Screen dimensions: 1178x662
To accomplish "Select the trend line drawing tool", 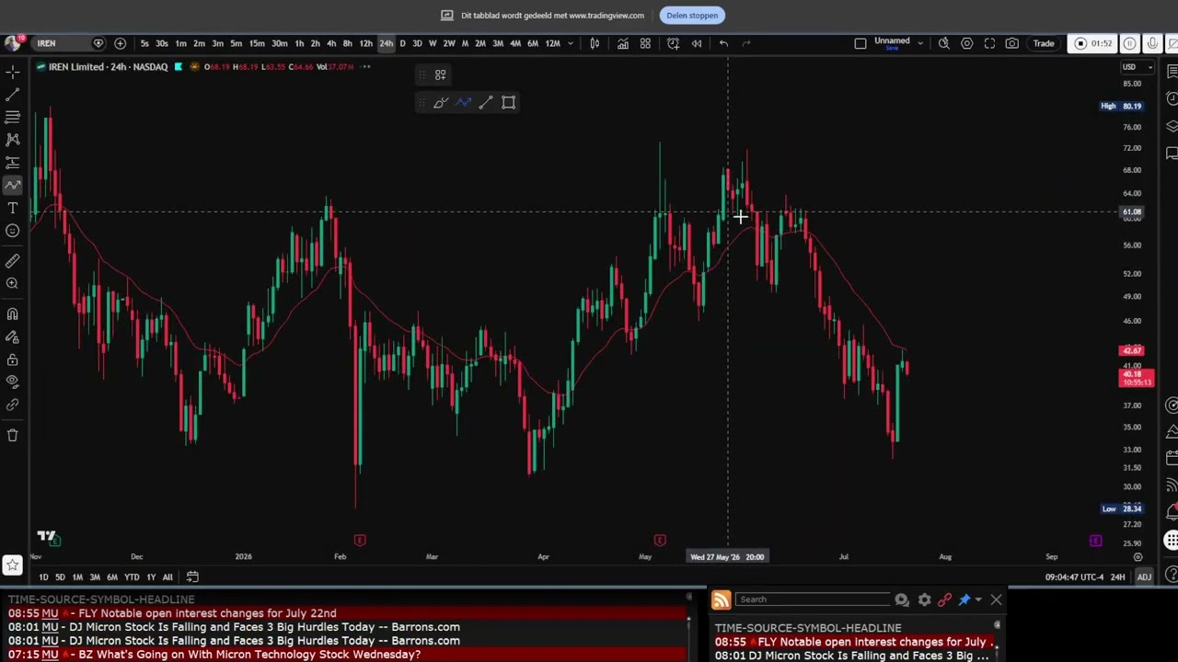I will (x=13, y=95).
